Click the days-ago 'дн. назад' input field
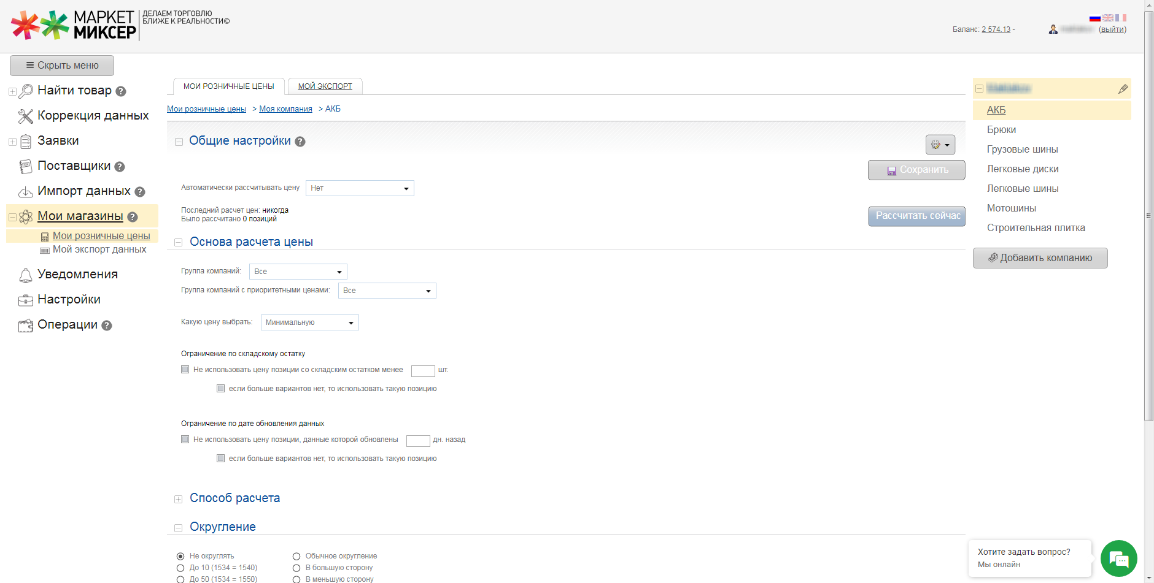The image size is (1154, 583). [x=418, y=441]
